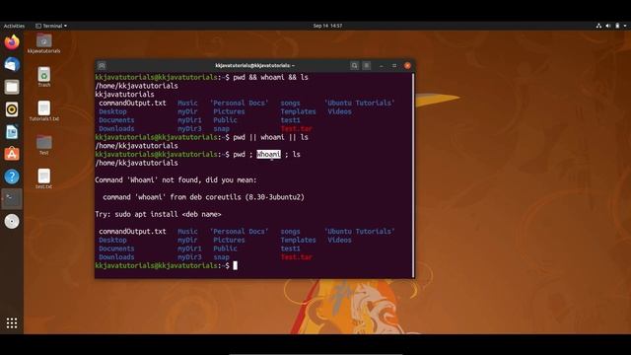
Task: Click 'Videos' in the first listing
Action: (x=339, y=111)
